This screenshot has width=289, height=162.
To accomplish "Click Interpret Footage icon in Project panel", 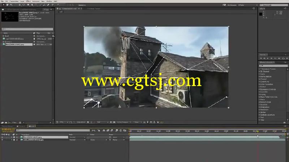I will click(x=2, y=122).
